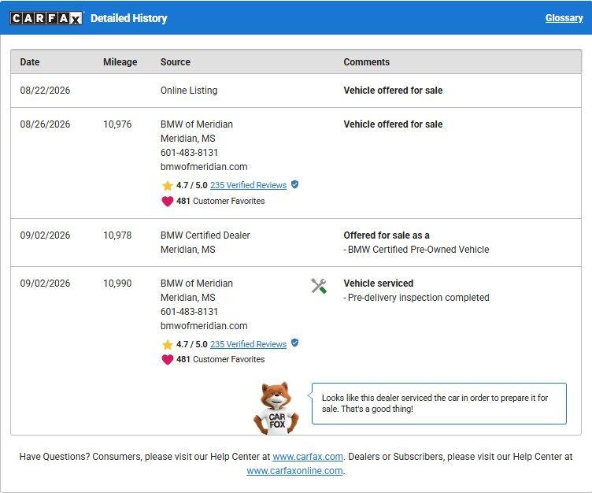Viewport: 592px width, 493px height.
Task: Click BMW Certified Pre-Owned Vehicle text
Action: click(x=418, y=250)
